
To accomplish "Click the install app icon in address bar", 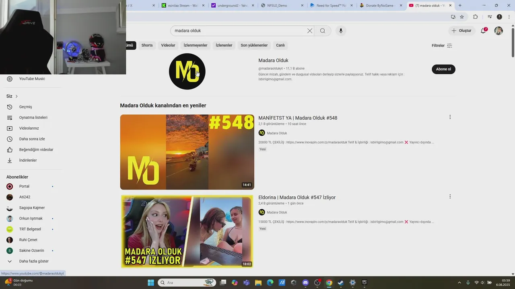I will (x=453, y=17).
